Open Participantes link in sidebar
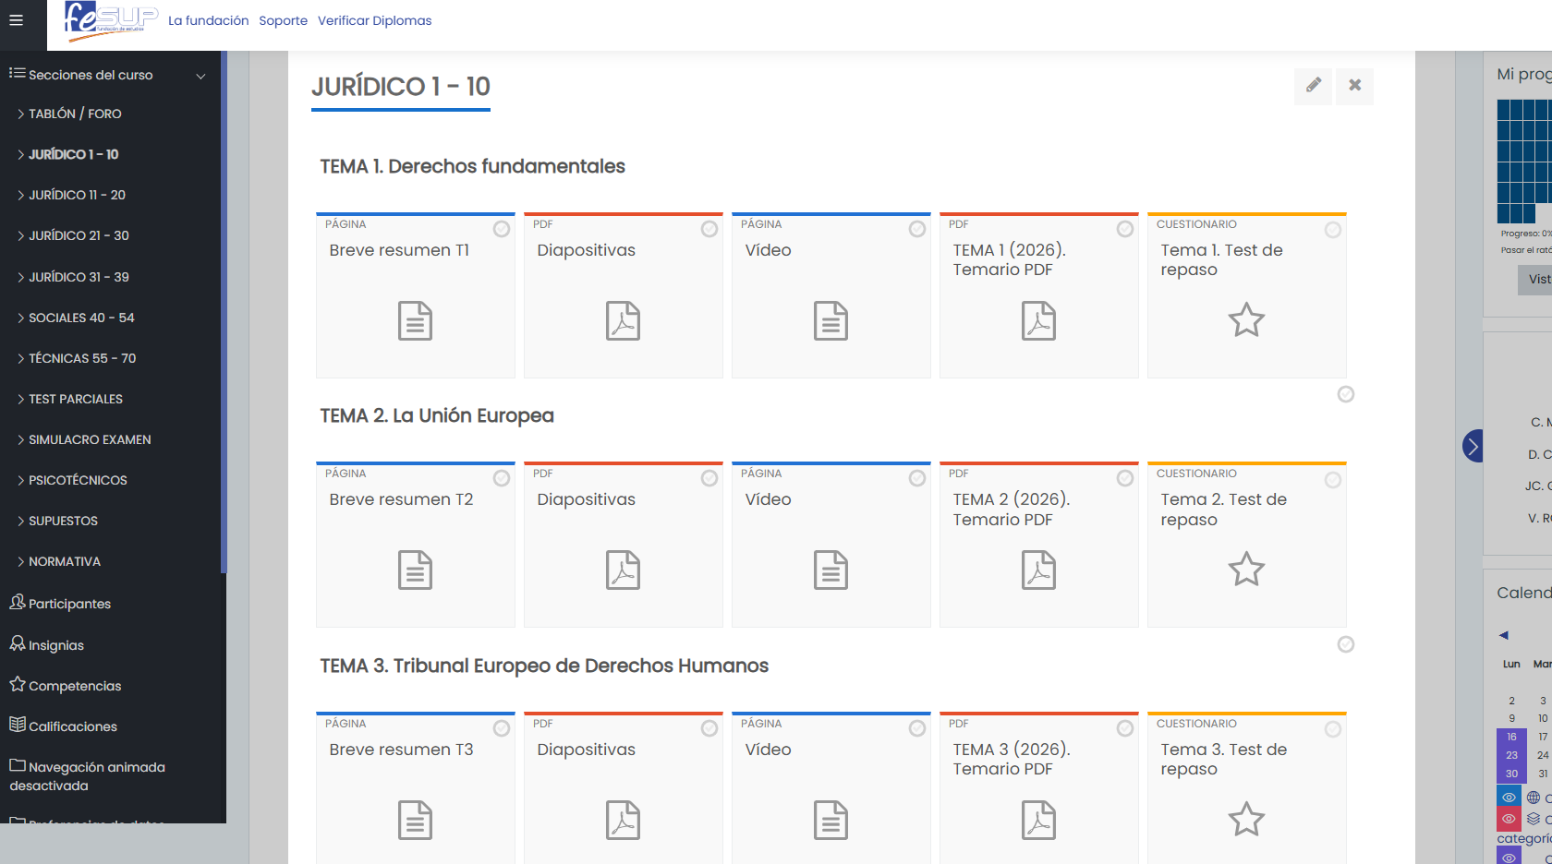 tap(69, 604)
